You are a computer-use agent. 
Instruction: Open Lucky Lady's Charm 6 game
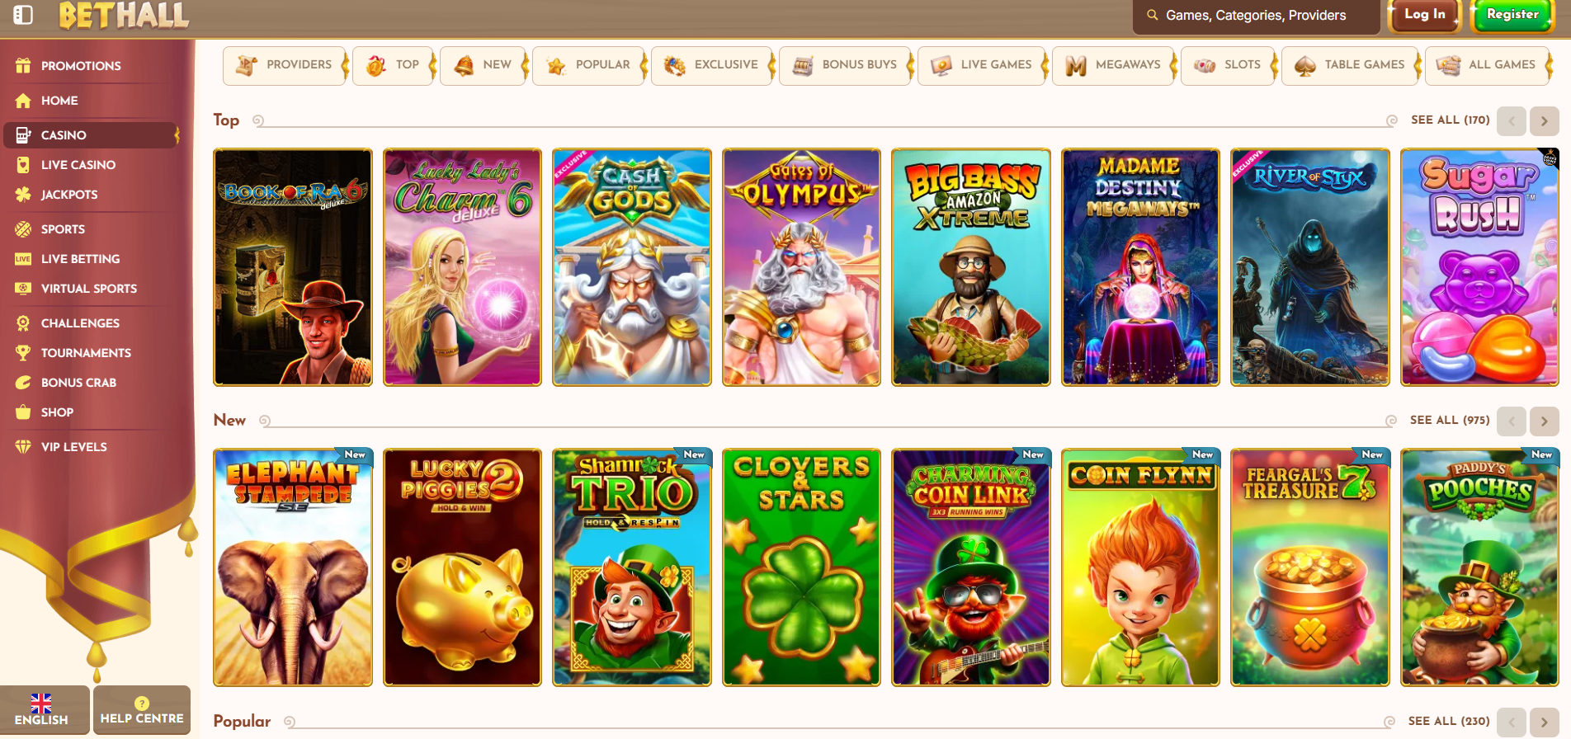463,267
